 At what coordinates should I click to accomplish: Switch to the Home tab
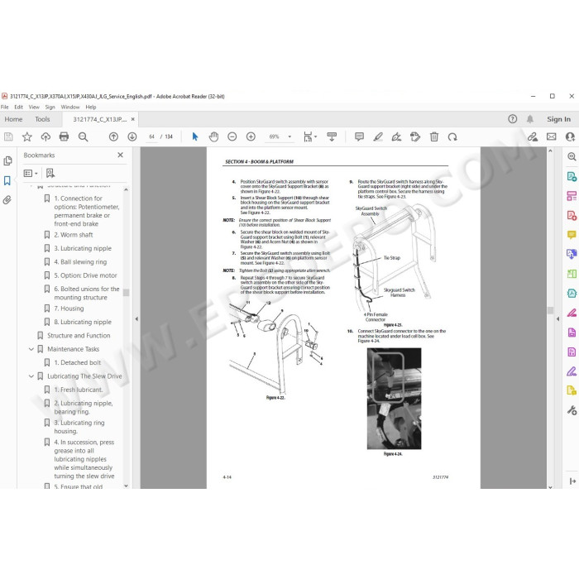[14, 119]
